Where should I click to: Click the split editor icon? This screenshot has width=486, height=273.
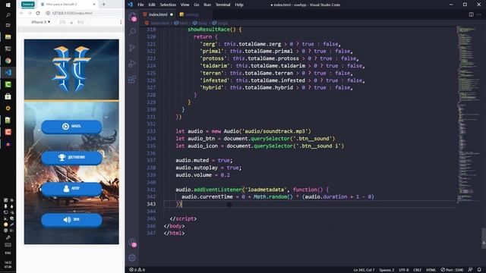point(471,14)
